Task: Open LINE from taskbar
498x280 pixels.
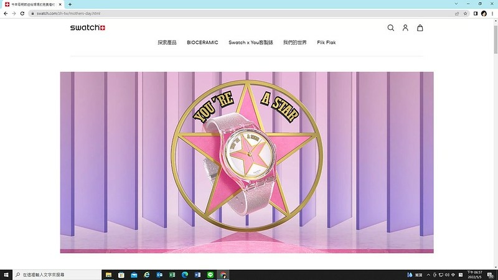Action: [210, 274]
